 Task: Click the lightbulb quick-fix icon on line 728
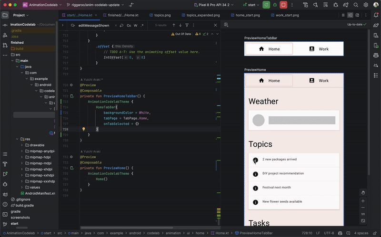coord(83,129)
